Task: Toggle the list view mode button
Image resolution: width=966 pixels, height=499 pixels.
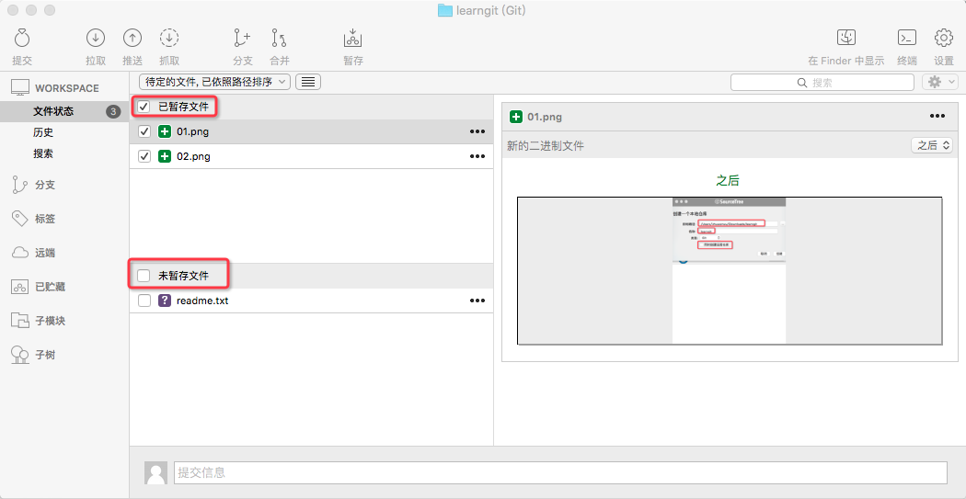Action: 308,81
